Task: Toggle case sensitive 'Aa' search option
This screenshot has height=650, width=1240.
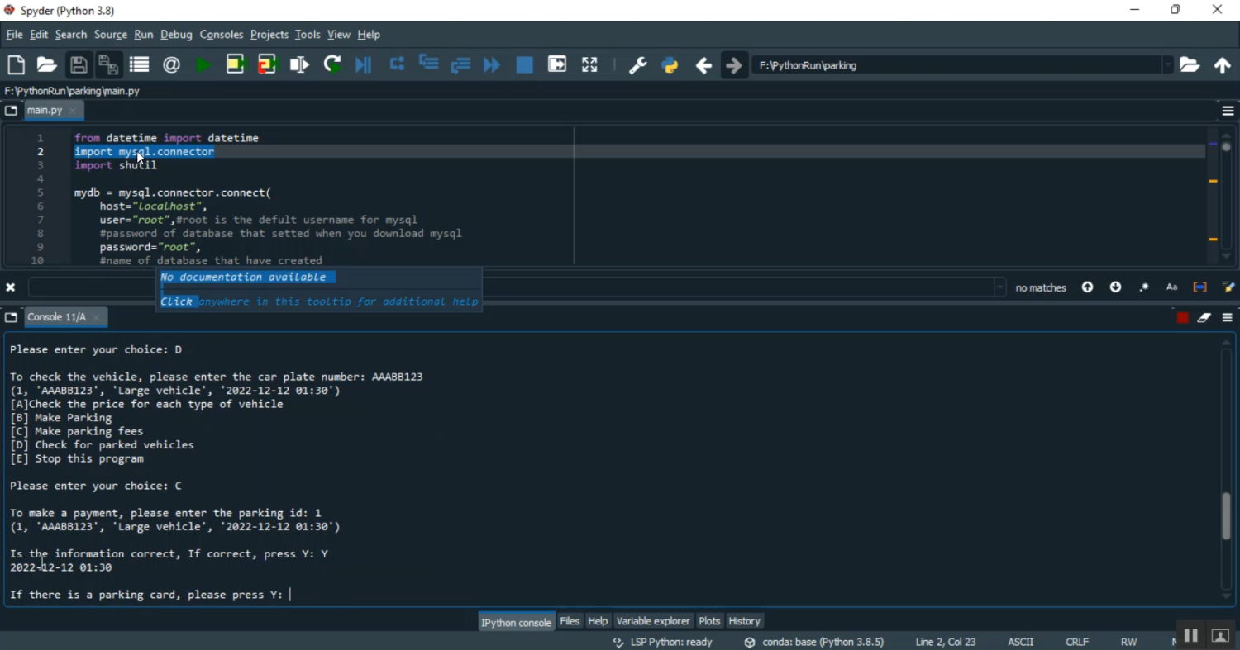Action: (1171, 287)
